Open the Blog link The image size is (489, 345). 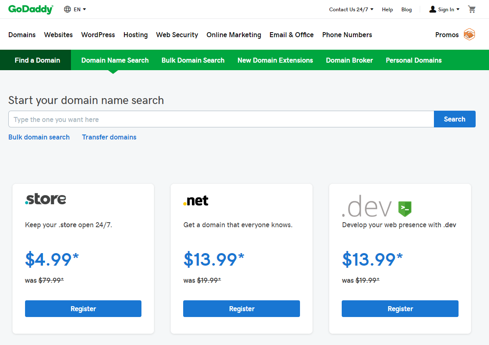pyautogui.click(x=406, y=10)
